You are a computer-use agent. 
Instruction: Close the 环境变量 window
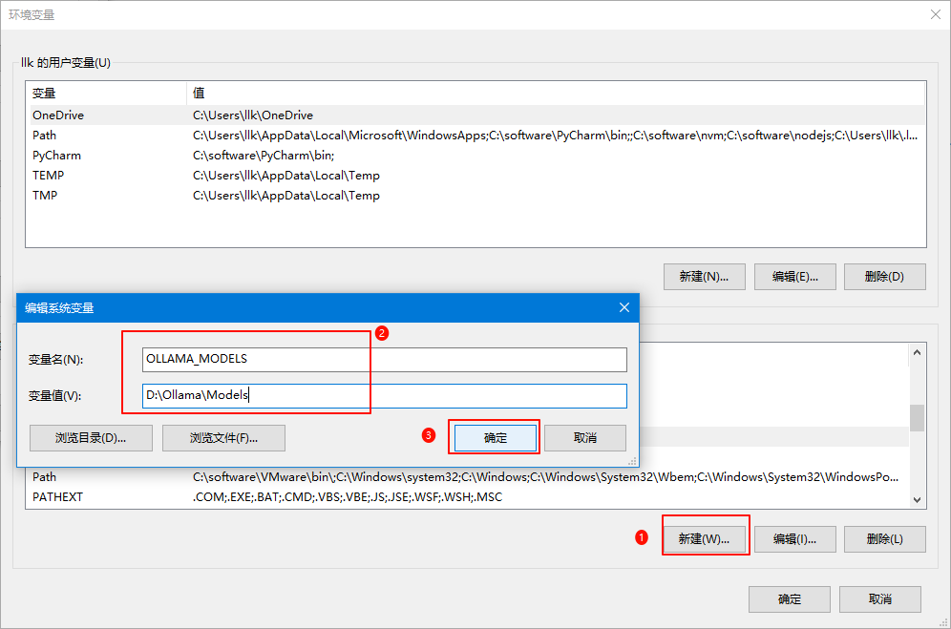click(x=934, y=14)
